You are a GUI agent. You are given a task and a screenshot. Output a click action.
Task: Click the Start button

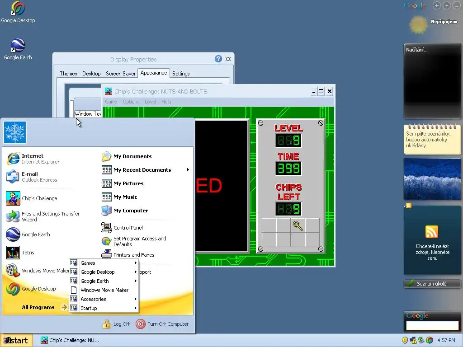pyautogui.click(x=16, y=341)
